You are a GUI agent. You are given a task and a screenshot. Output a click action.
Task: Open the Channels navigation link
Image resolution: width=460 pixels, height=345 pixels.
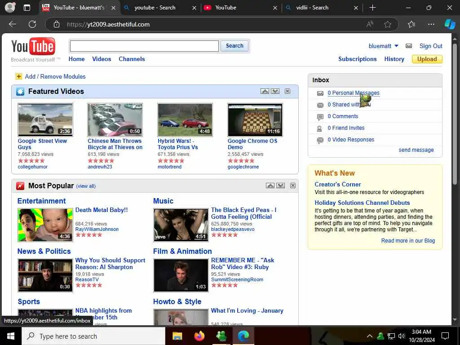tap(132, 59)
